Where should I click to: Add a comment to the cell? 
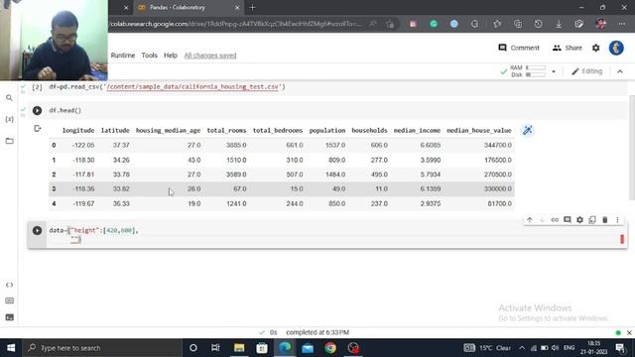coord(568,220)
